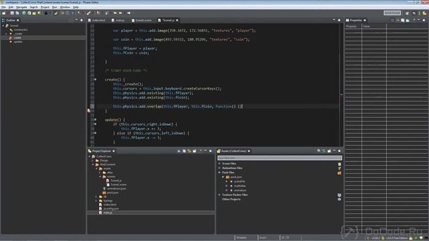Close the Project Explorer tab
Screen dimensions: 429x241
[113, 151]
